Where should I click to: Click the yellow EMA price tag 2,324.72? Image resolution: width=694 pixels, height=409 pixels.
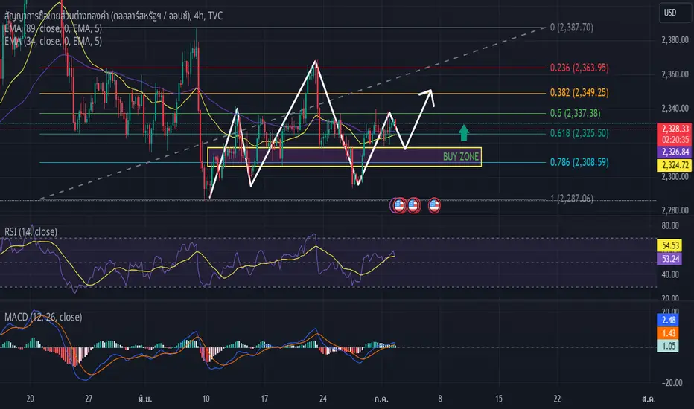point(675,165)
